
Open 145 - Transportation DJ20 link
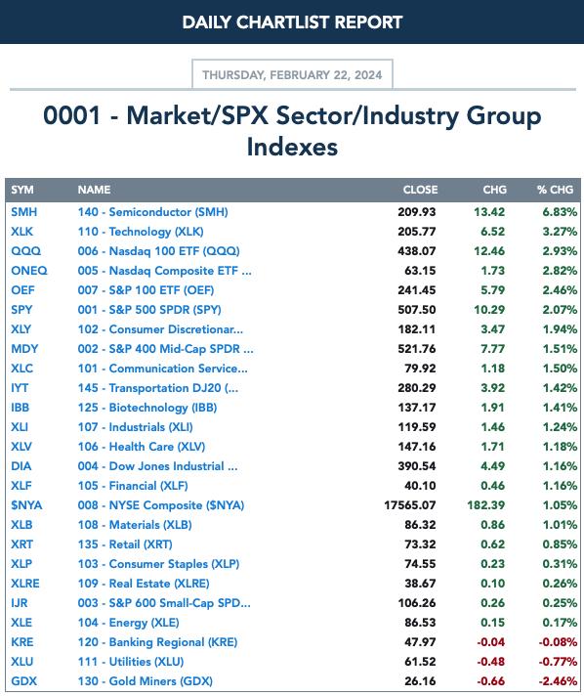[158, 388]
